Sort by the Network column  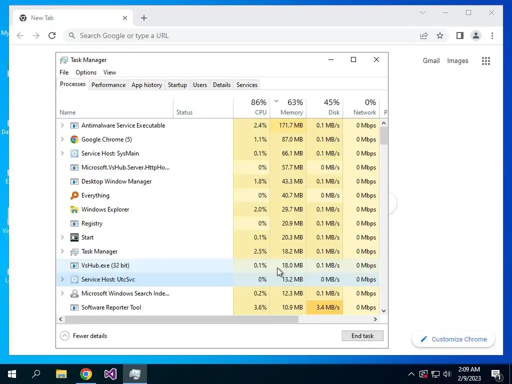(361, 108)
